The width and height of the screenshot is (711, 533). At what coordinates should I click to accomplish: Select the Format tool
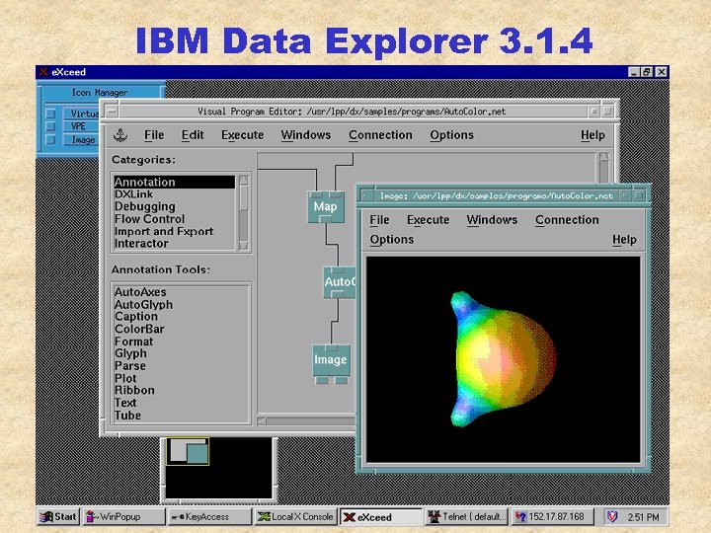(x=133, y=342)
